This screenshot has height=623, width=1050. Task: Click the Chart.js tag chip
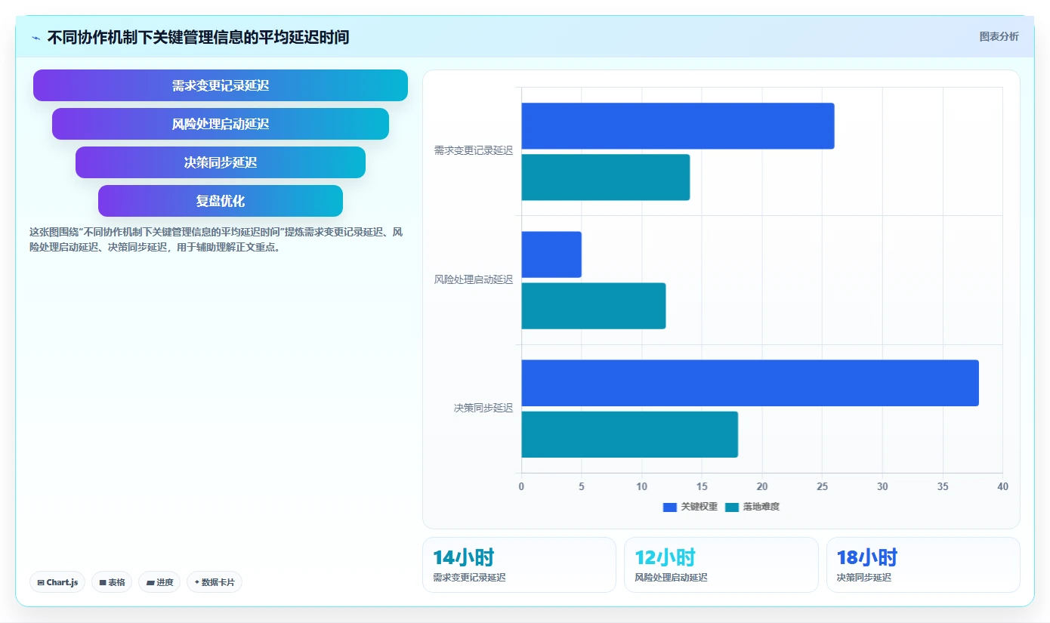[57, 582]
